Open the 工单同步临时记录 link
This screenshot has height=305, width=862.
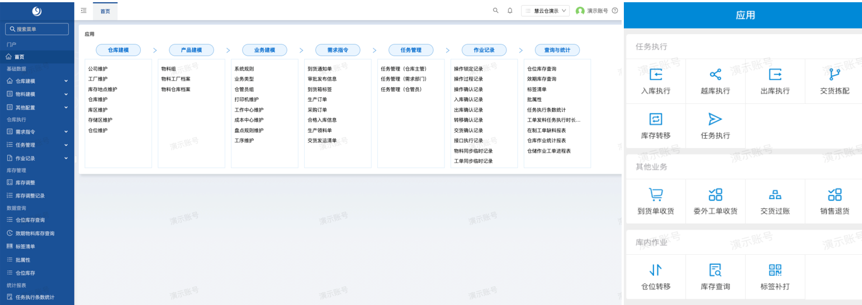(473, 161)
